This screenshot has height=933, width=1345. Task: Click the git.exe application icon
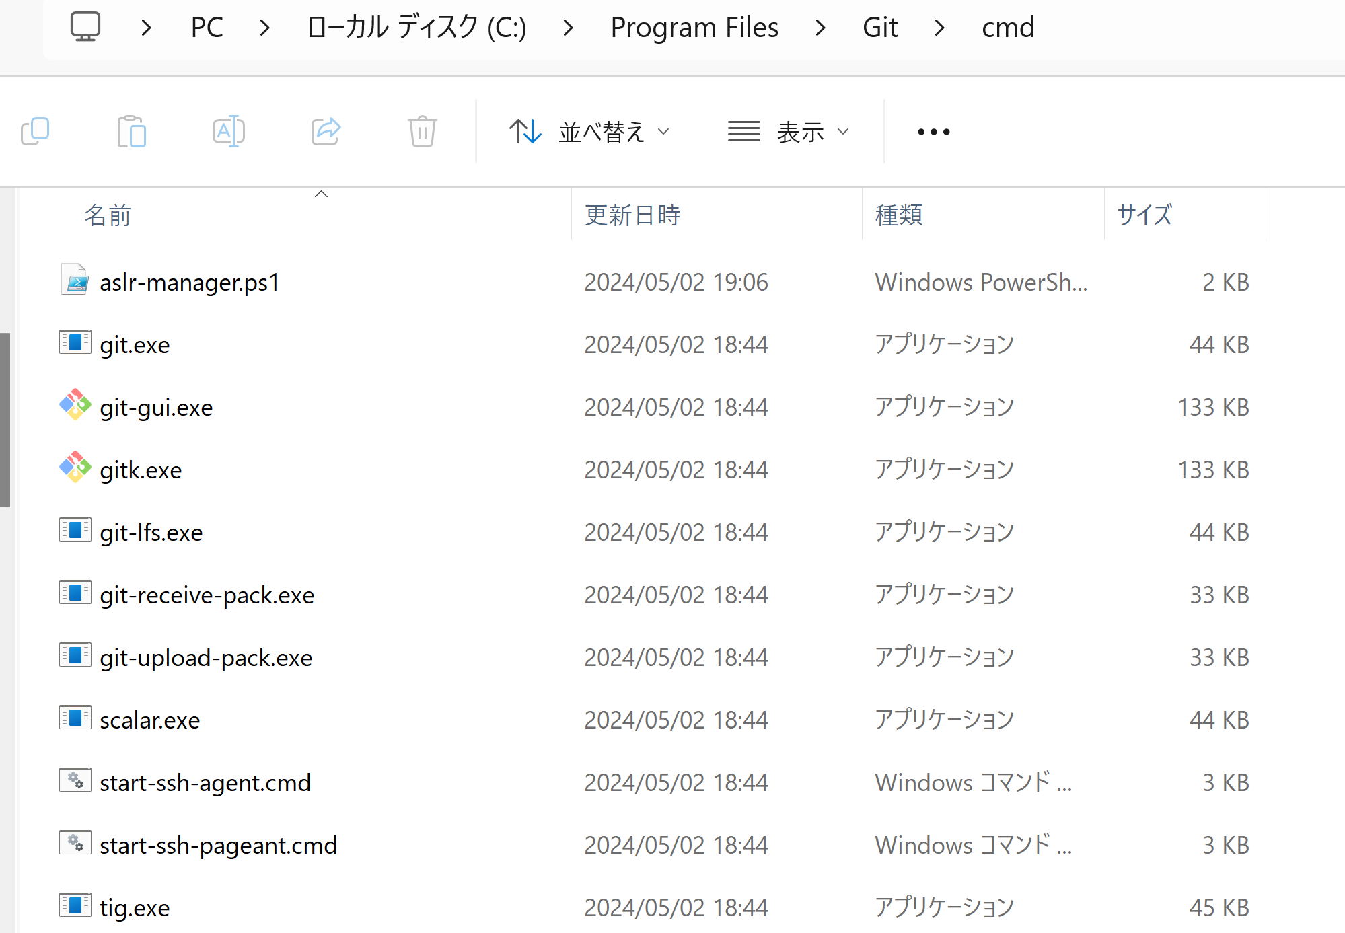click(x=75, y=342)
